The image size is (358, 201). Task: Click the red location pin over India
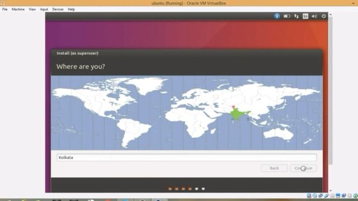(x=233, y=107)
